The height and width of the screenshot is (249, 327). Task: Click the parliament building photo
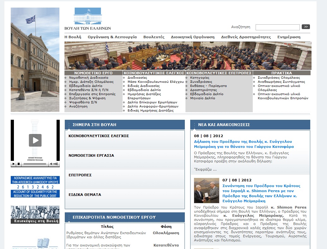pyautogui.click(x=35, y=60)
